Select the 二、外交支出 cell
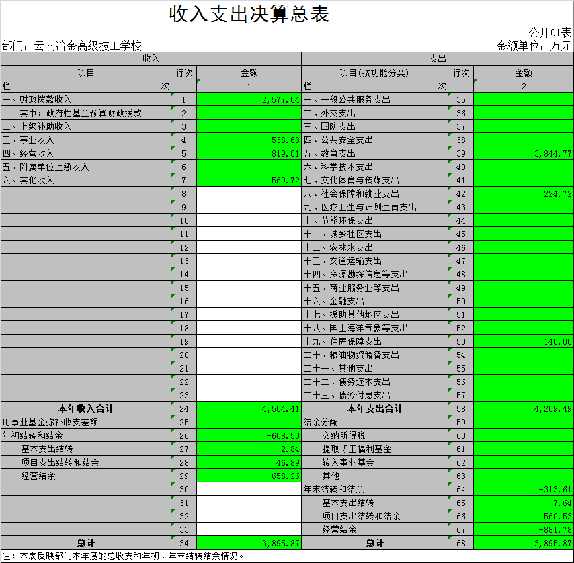The height and width of the screenshot is (563, 574). click(x=375, y=113)
